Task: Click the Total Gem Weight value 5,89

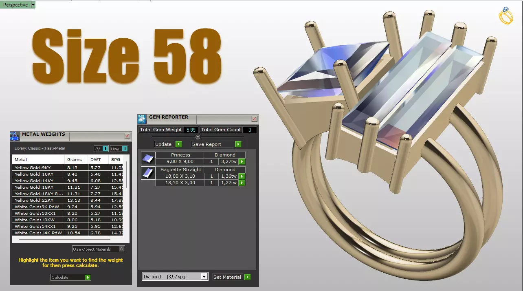Action: 190,130
